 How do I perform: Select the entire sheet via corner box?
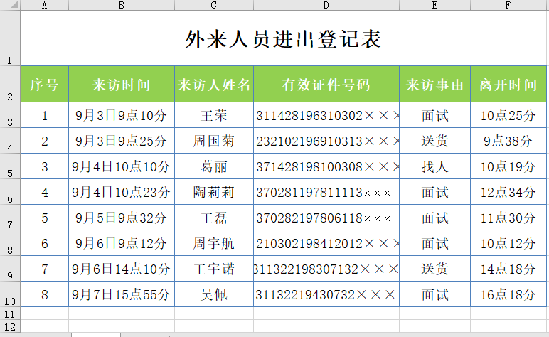pyautogui.click(x=10, y=5)
